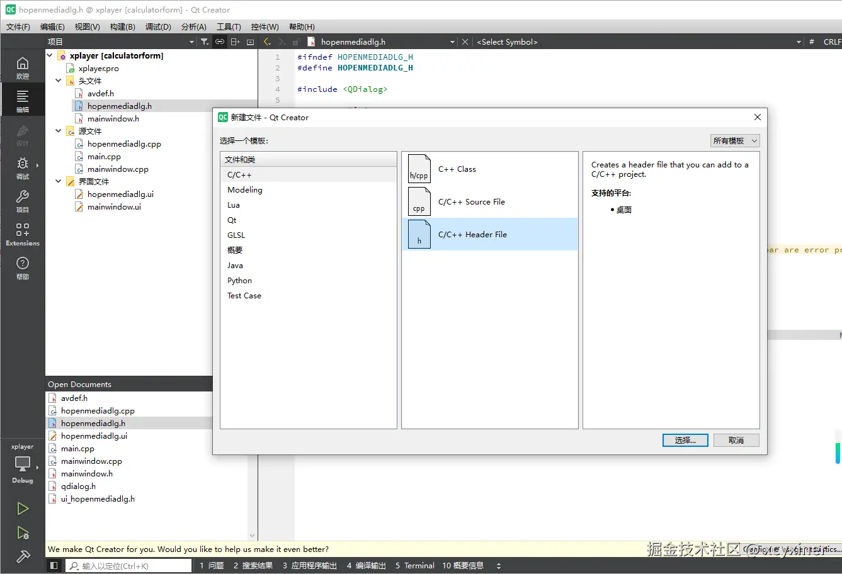The height and width of the screenshot is (574, 842).
Task: Click the 取消 button in dialog
Action: pos(736,440)
